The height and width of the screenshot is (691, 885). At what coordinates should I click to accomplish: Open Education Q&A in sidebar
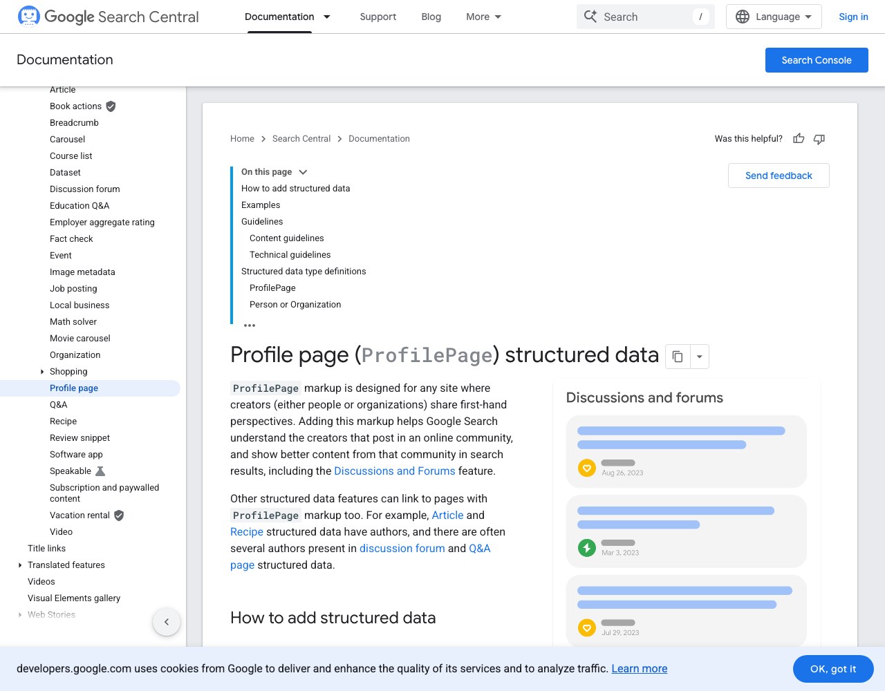click(x=80, y=206)
